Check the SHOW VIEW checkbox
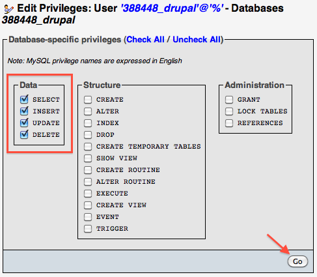This screenshot has width=317, height=277. coord(88,158)
